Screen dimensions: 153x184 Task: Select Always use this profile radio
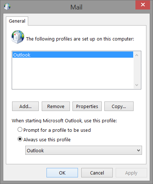click(x=20, y=139)
